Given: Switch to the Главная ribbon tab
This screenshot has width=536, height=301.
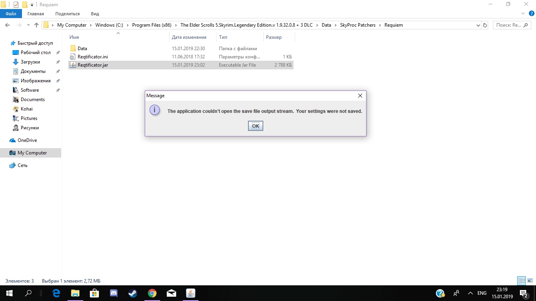Looking at the screenshot, I should [x=36, y=14].
